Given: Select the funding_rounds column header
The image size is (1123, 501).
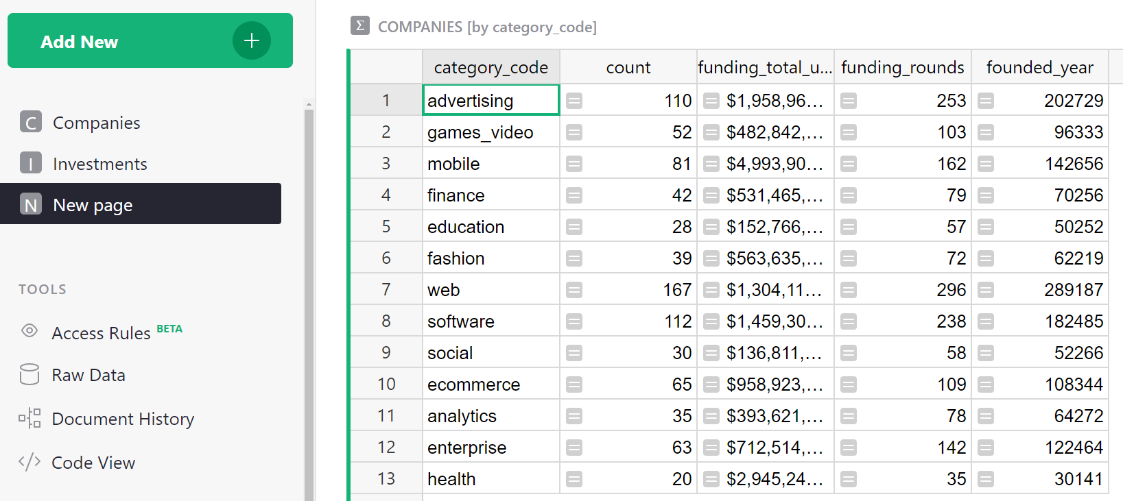Looking at the screenshot, I should 902,67.
